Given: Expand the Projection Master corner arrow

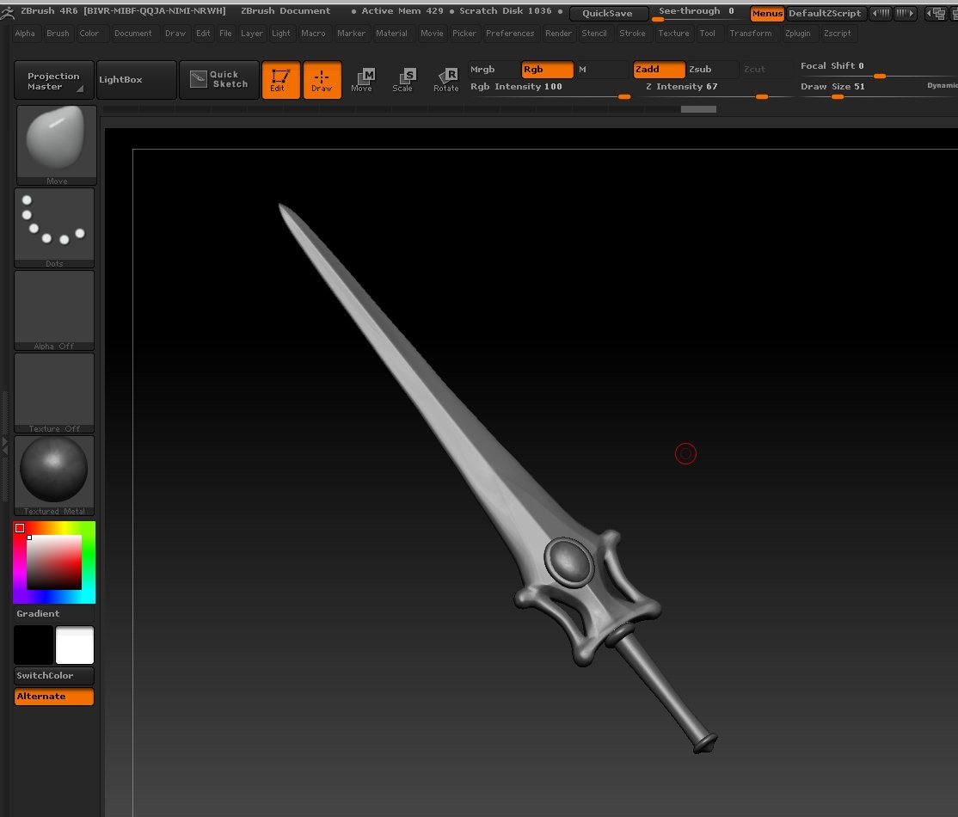Looking at the screenshot, I should point(80,89).
